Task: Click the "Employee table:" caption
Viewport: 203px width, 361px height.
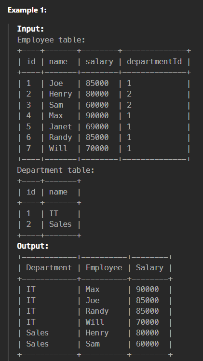Action: click(x=51, y=40)
